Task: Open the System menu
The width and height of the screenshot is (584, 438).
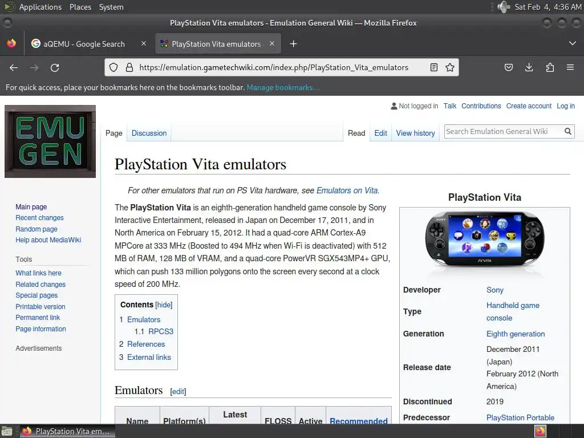Action: tap(111, 7)
